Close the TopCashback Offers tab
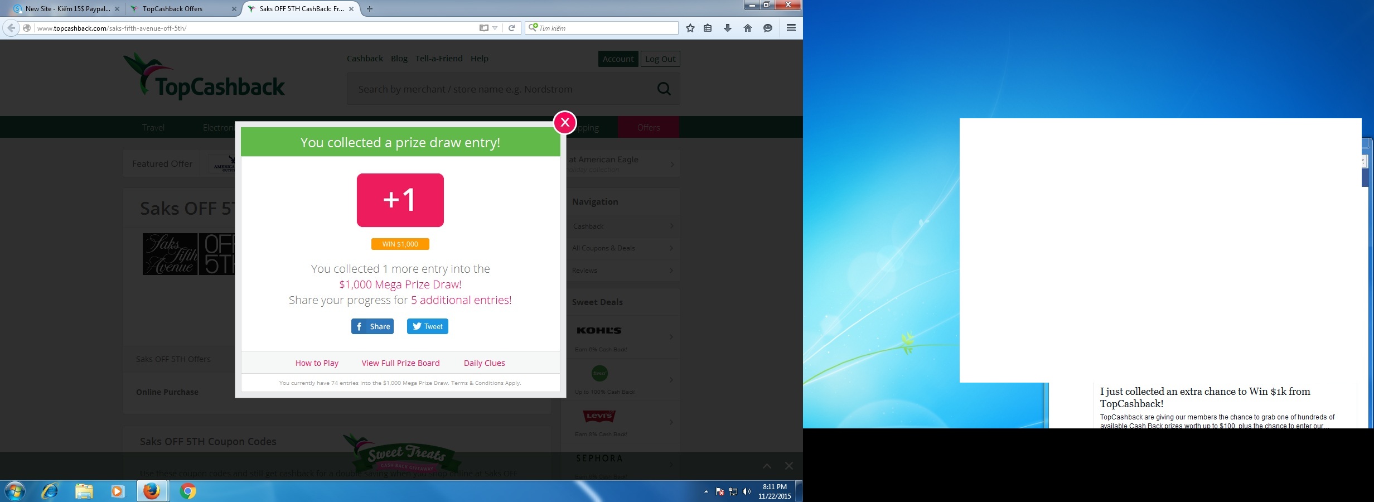 234,9
